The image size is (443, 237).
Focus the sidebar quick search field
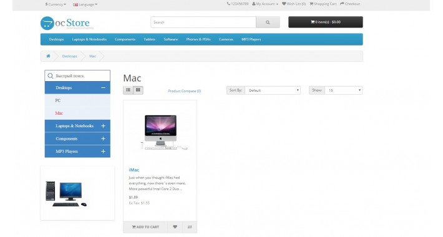pos(77,75)
